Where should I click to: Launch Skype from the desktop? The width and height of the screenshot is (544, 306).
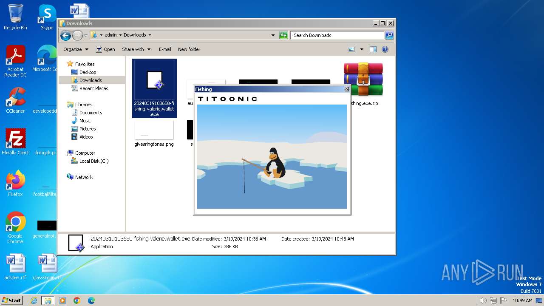pyautogui.click(x=47, y=17)
